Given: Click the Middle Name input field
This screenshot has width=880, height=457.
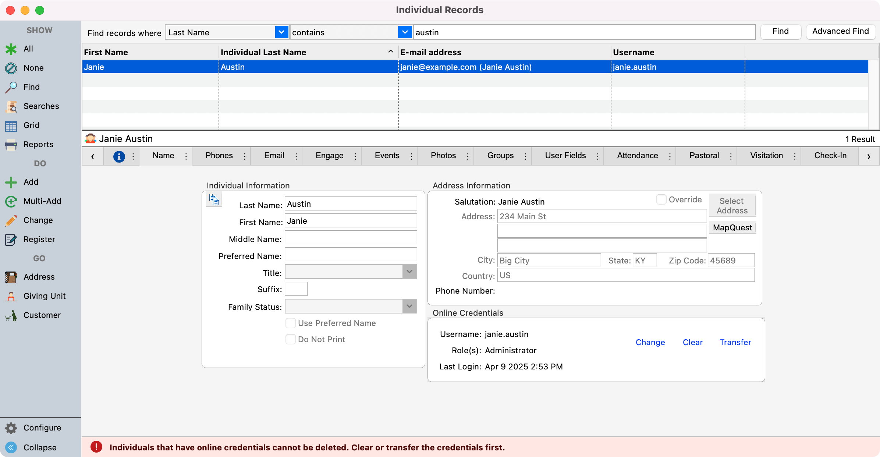Looking at the screenshot, I should pyautogui.click(x=351, y=238).
